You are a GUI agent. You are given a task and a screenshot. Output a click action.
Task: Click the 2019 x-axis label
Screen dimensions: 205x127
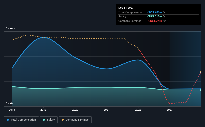[x=43, y=110]
